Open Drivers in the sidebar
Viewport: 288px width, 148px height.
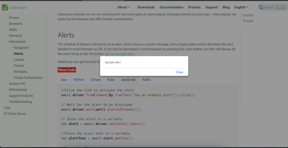[x=14, y=18]
